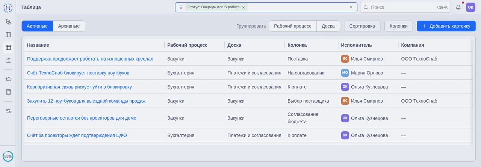Click the Компания column header
481x167 pixels.
[434, 45]
